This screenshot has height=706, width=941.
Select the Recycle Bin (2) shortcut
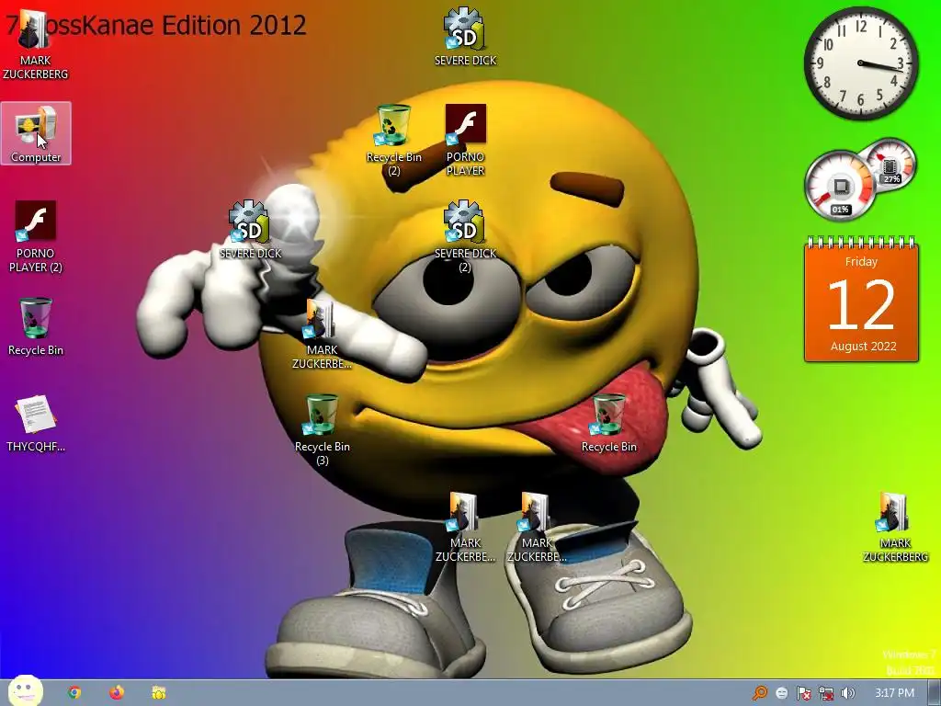(393, 140)
